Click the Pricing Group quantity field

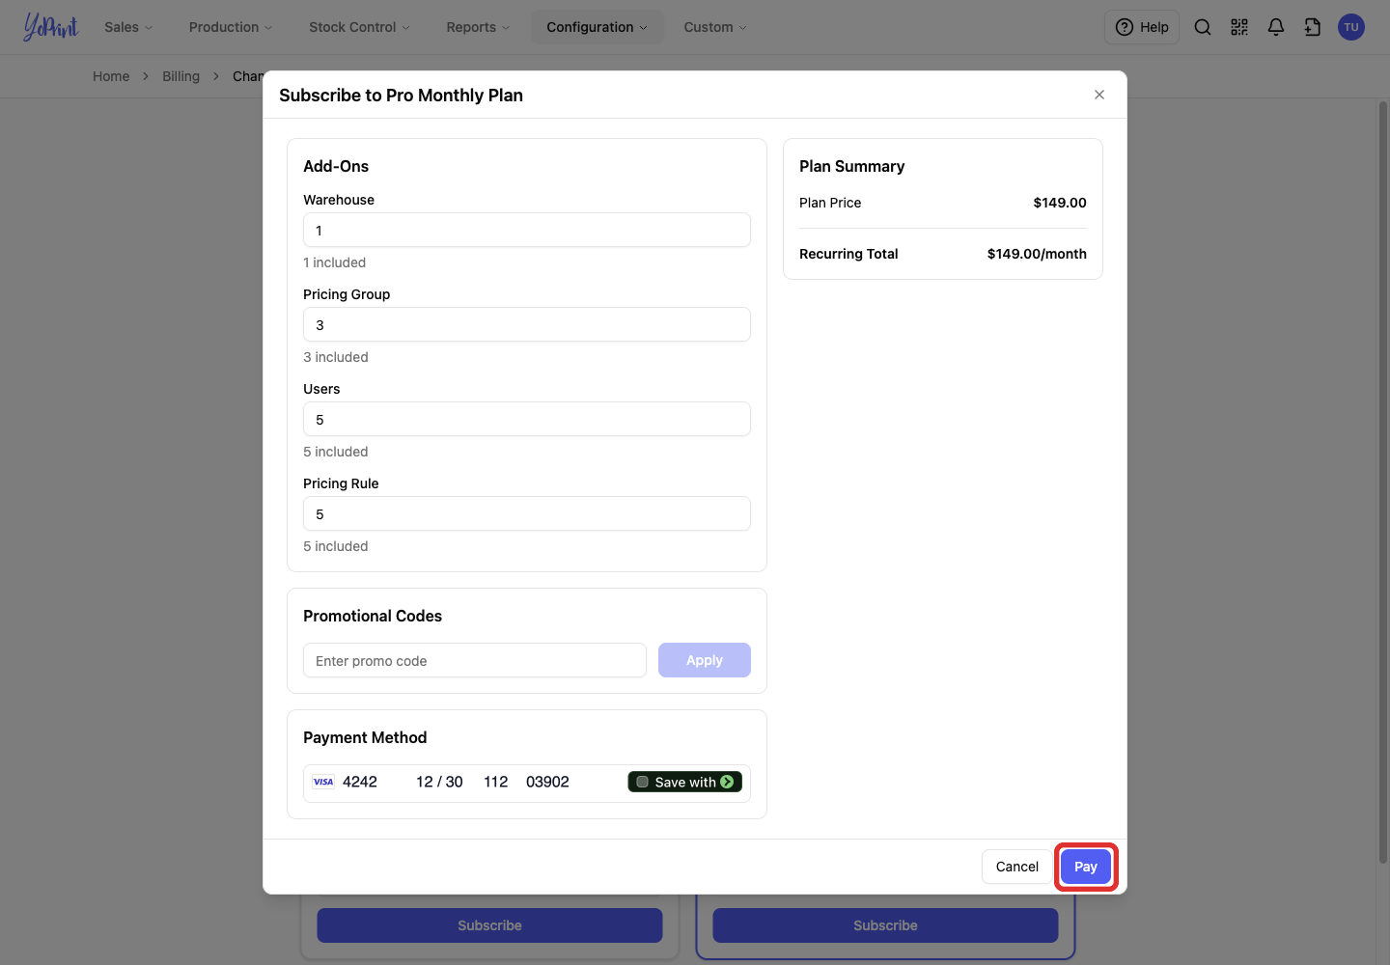click(x=527, y=324)
